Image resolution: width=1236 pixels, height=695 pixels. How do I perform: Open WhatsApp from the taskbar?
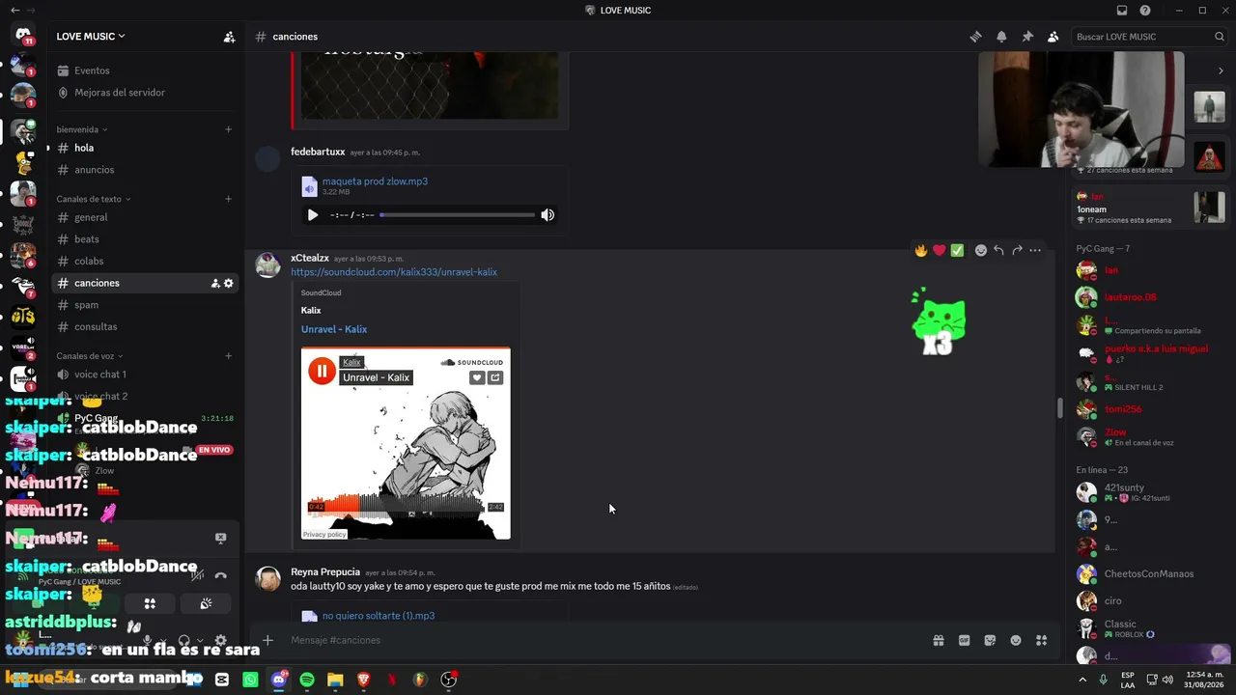(x=251, y=680)
